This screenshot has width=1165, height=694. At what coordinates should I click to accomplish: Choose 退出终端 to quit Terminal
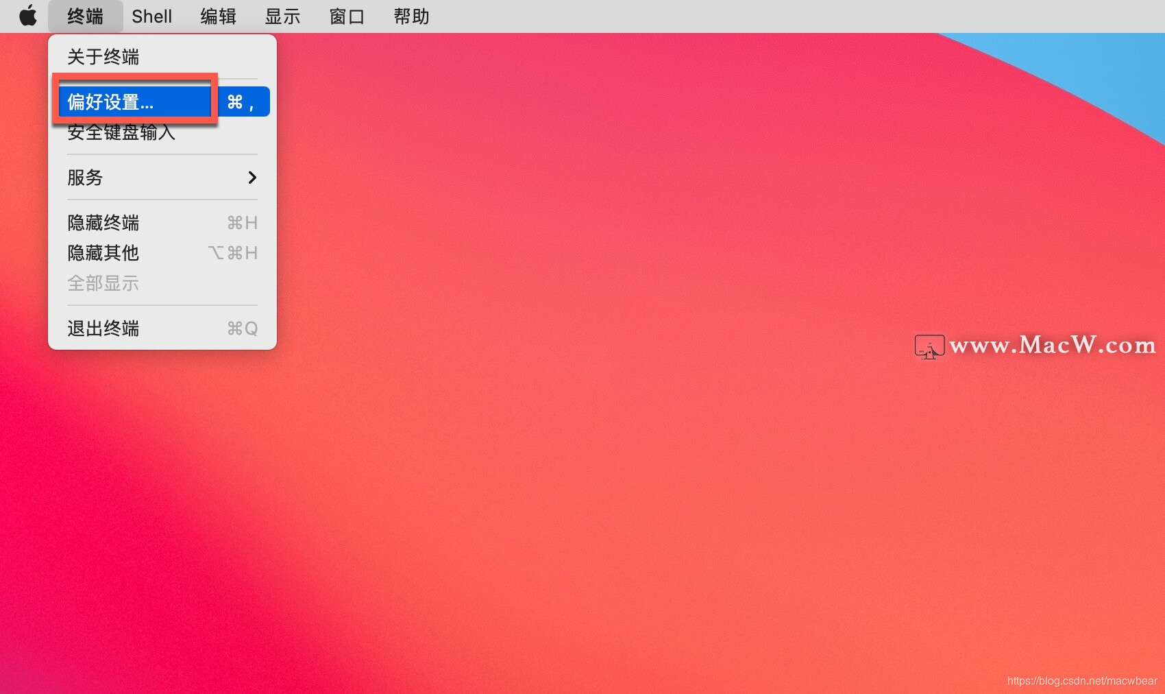coord(162,328)
